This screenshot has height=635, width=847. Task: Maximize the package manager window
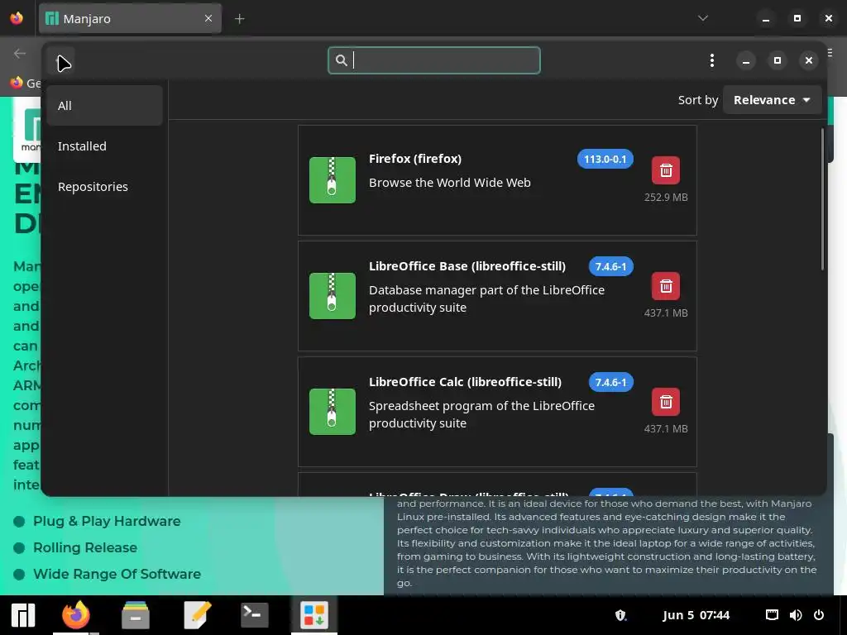click(x=778, y=60)
